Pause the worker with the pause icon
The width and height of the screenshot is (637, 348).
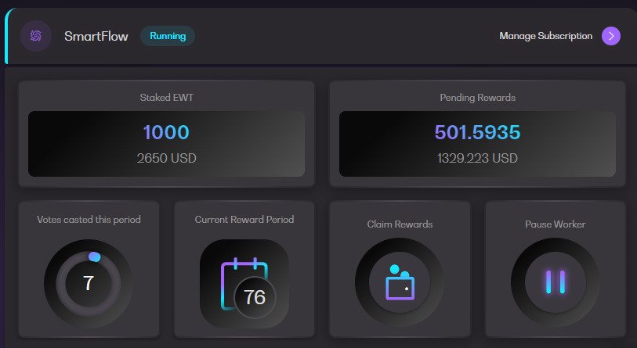click(x=556, y=282)
